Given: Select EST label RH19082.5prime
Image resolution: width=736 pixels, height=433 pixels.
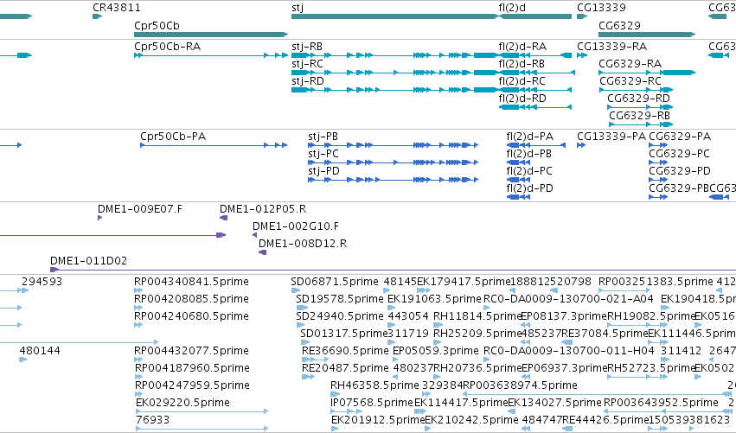Looking at the screenshot, I should coord(650,316).
